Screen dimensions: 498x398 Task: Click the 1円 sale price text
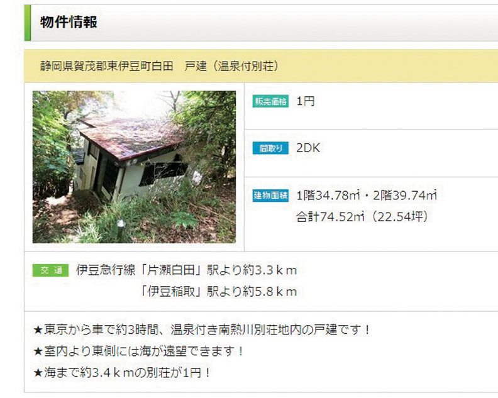306,101
